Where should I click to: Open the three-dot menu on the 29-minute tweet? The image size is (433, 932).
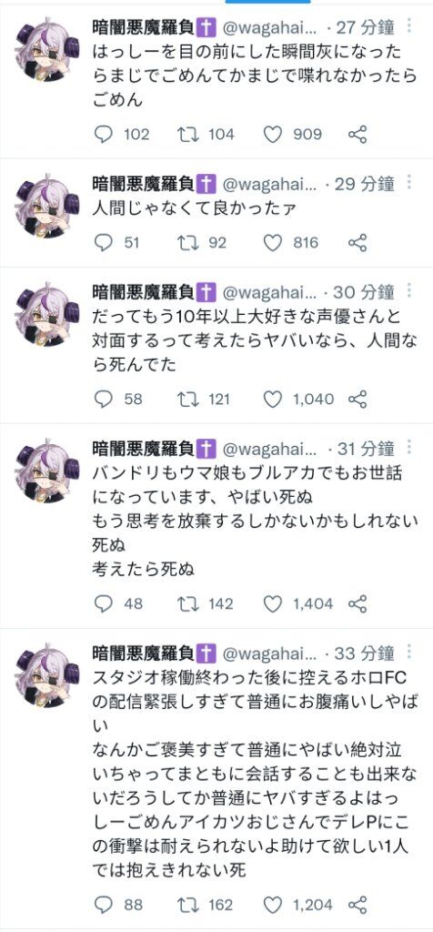click(x=409, y=182)
